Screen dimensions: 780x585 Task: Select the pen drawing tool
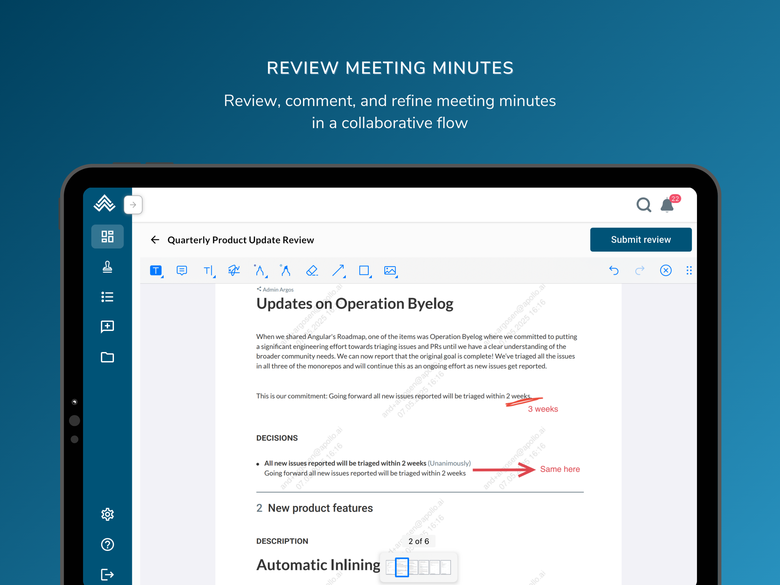coord(260,270)
